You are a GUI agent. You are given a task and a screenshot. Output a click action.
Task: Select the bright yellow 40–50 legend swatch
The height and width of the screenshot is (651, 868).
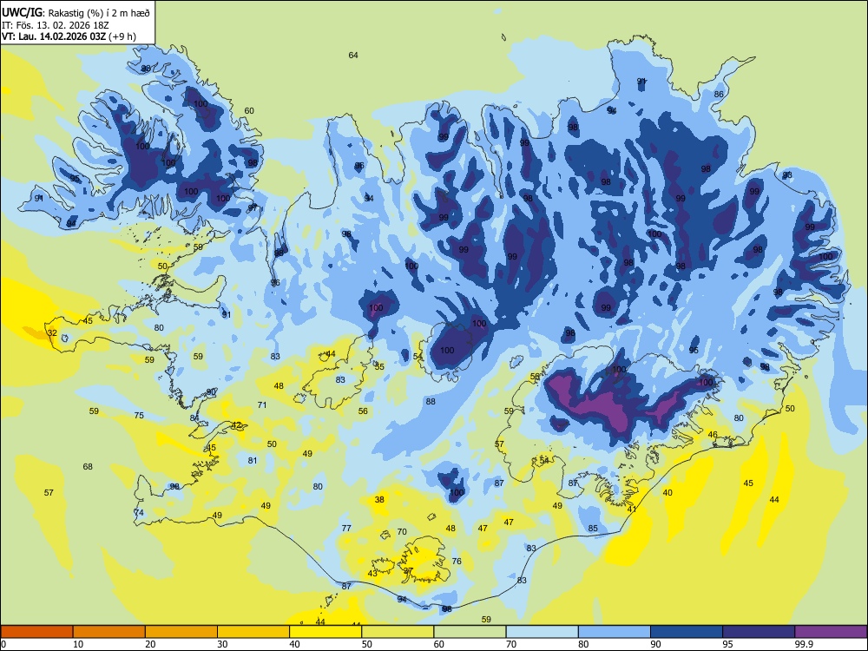click(x=325, y=632)
